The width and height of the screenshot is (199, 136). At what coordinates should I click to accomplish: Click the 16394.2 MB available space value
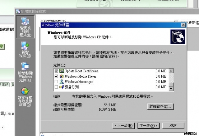pos(108,109)
